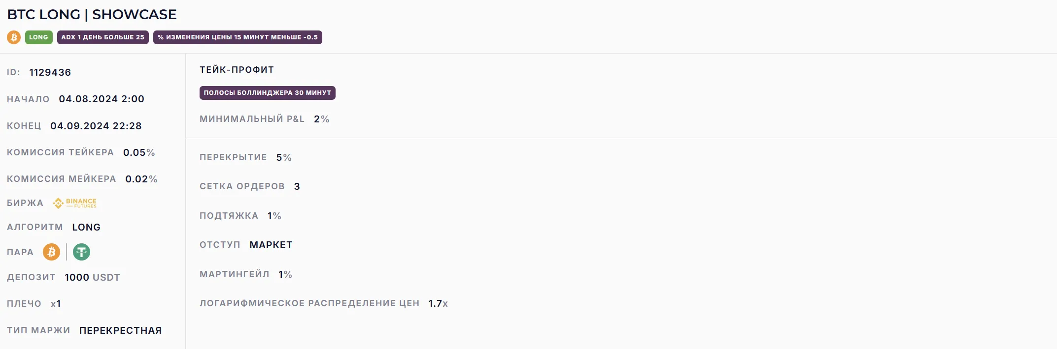Click the start date 04.08.2024 2:00

[102, 99]
